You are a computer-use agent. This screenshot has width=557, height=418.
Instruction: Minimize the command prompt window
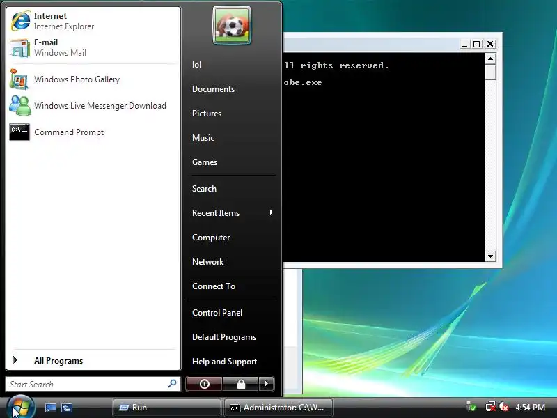pos(464,45)
